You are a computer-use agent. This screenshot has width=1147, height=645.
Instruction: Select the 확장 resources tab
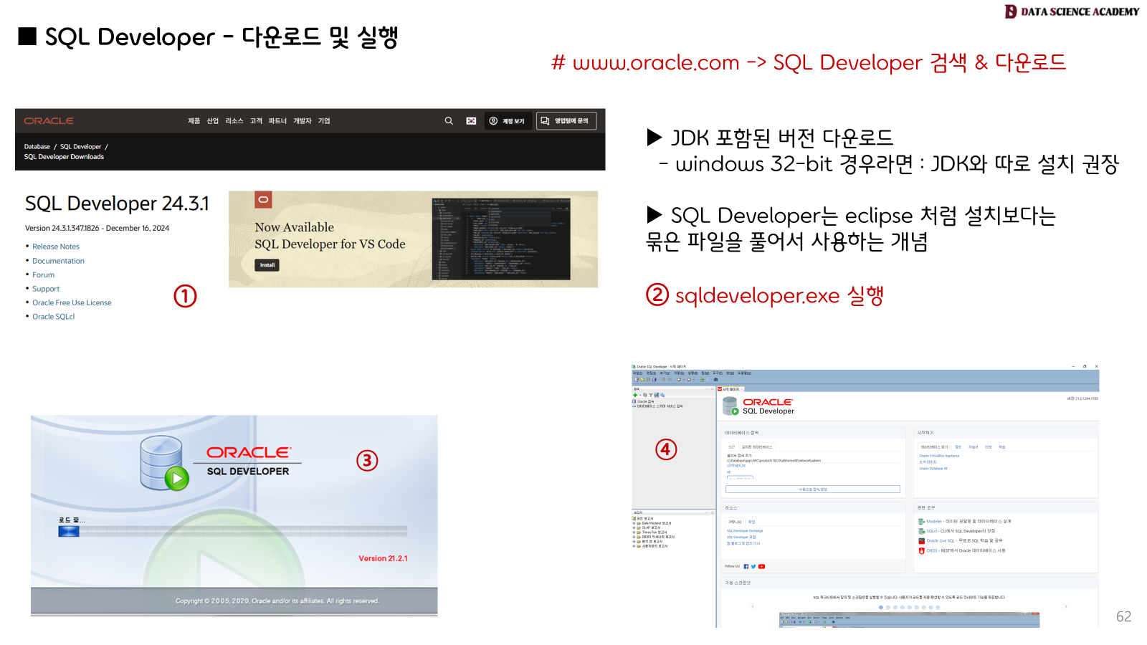tap(752, 522)
